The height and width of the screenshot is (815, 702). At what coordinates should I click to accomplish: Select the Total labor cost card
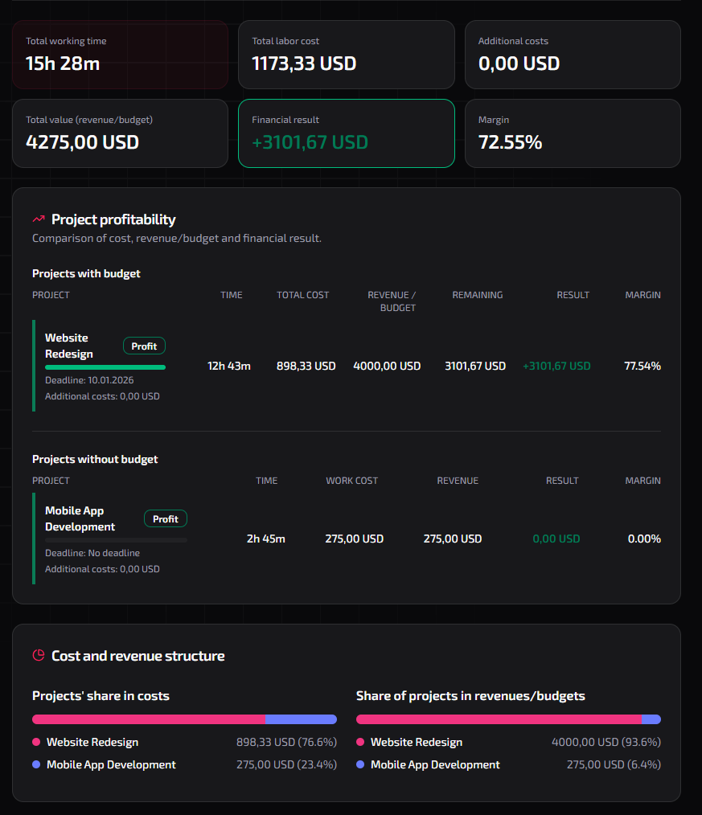coord(346,54)
